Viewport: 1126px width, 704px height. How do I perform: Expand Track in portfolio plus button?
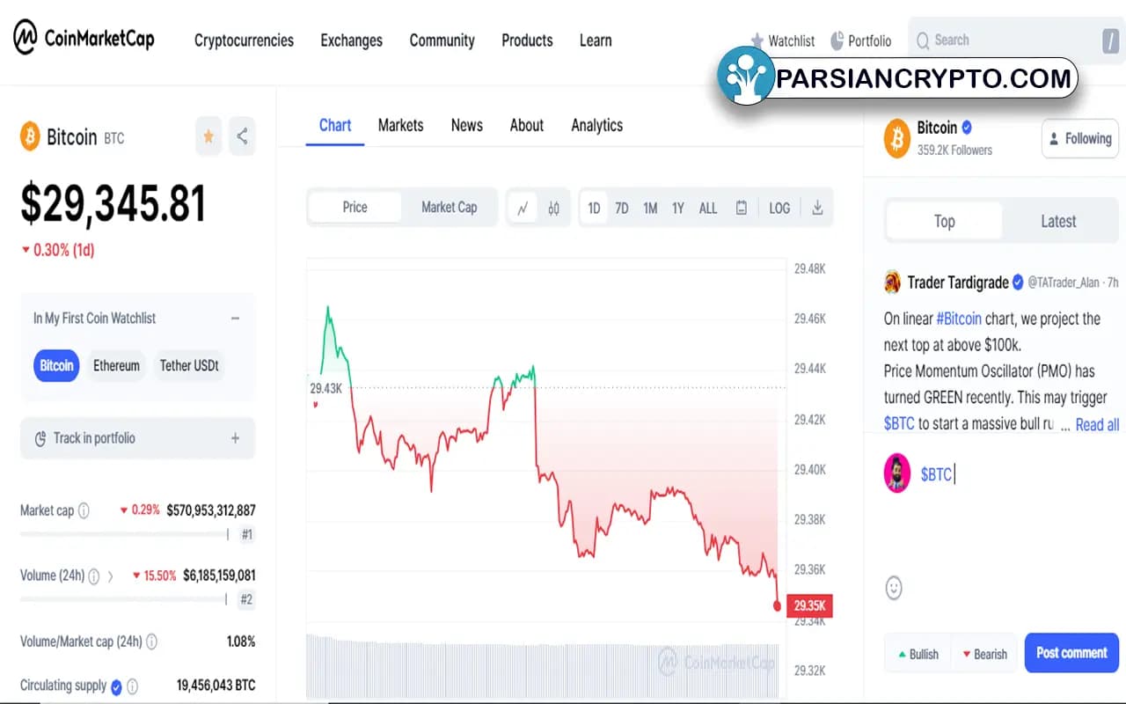point(235,438)
